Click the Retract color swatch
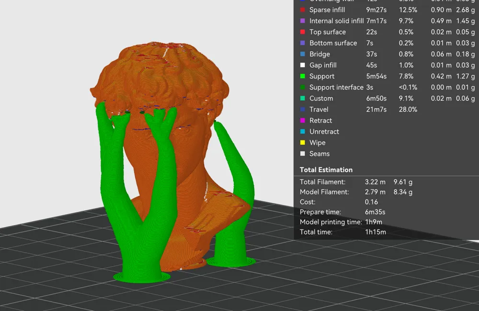This screenshot has width=479, height=311. click(x=302, y=120)
